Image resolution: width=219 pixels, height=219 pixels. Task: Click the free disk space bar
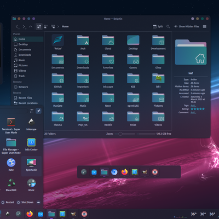click(x=146, y=134)
